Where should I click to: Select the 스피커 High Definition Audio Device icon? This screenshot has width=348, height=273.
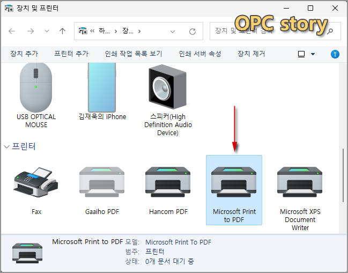point(168,86)
